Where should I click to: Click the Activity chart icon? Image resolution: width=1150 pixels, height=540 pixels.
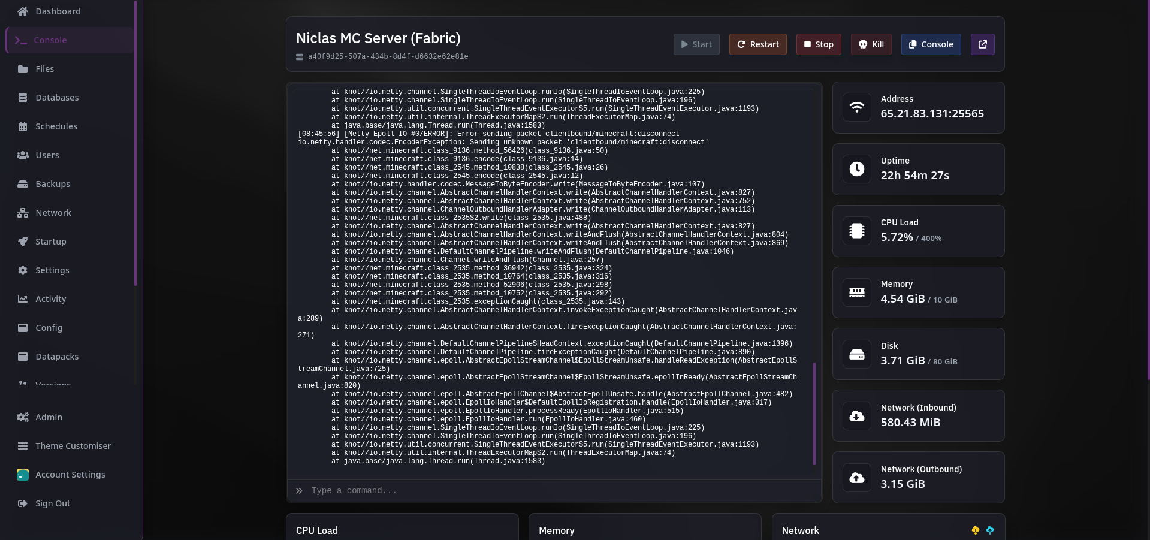[x=23, y=299]
